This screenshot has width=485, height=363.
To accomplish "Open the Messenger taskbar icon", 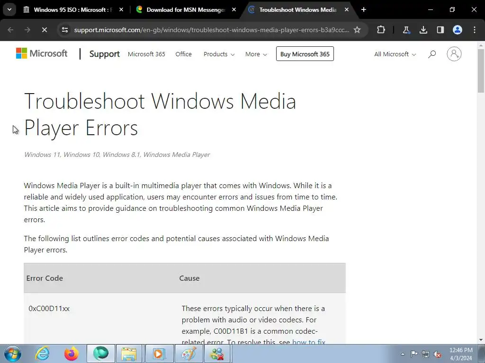I will coord(217,354).
